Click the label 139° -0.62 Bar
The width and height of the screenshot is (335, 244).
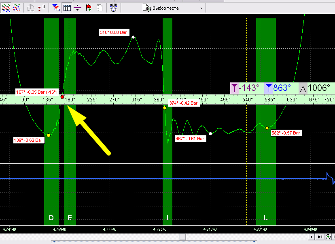(29, 140)
